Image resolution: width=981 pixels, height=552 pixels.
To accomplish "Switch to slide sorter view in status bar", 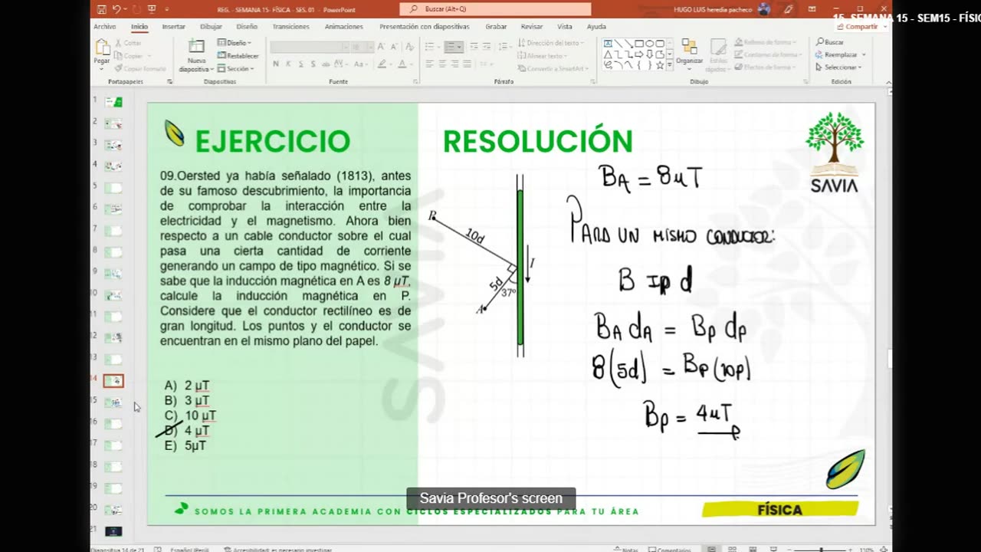I will tap(732, 549).
